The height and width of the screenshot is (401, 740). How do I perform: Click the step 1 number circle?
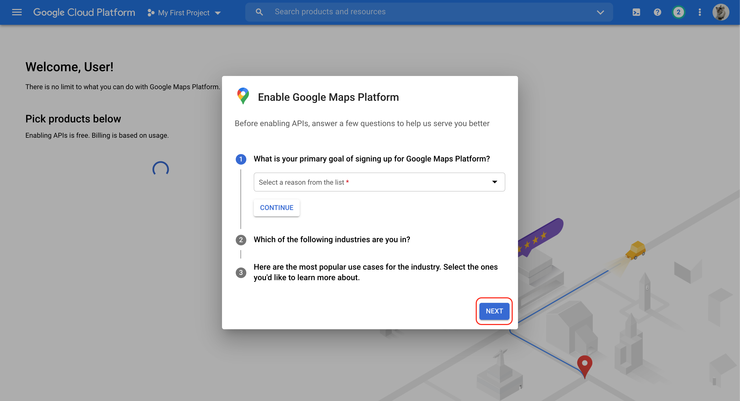[x=241, y=159]
